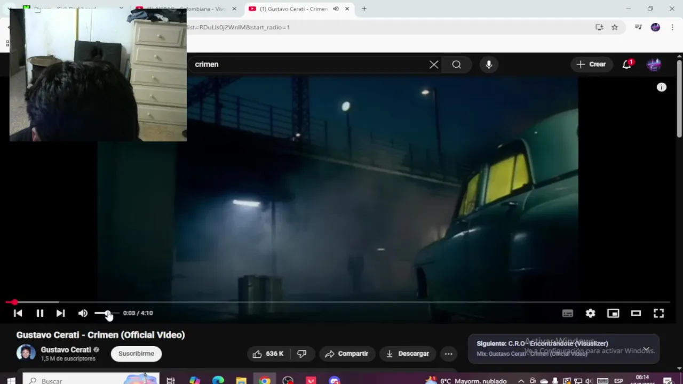Adjust the volume slider
The image size is (683, 384).
[106, 313]
